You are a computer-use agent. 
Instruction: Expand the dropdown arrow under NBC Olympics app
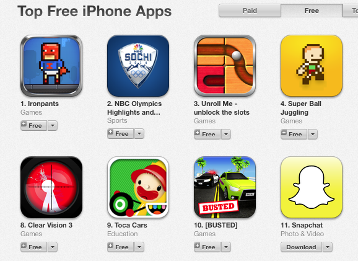139,134
